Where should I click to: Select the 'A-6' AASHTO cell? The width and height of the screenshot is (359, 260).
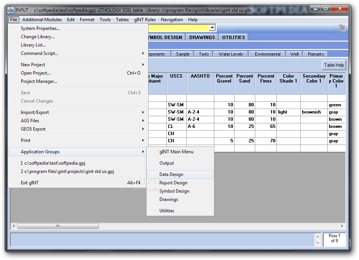200,126
